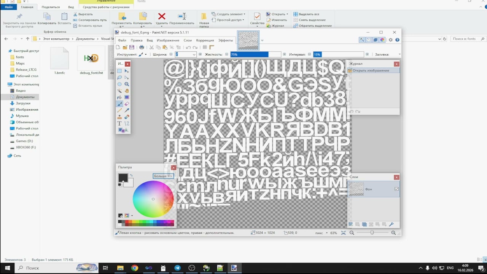Image resolution: width=487 pixels, height=274 pixels.
Task: Open palette management dropdown arrow
Action: [x=132, y=215]
